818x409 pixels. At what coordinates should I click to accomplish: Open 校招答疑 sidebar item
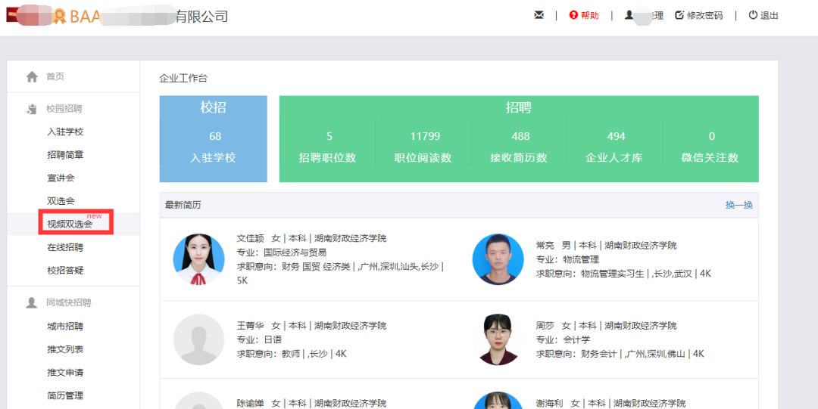click(65, 271)
